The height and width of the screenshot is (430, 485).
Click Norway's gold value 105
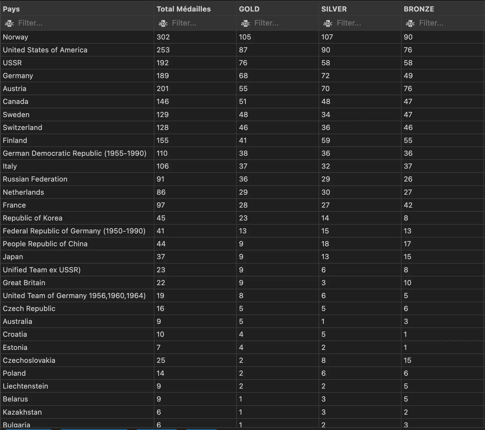pos(245,37)
